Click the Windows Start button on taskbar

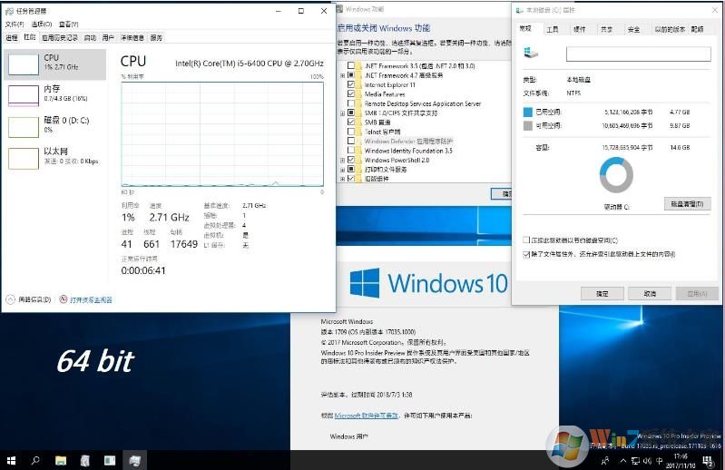11,460
